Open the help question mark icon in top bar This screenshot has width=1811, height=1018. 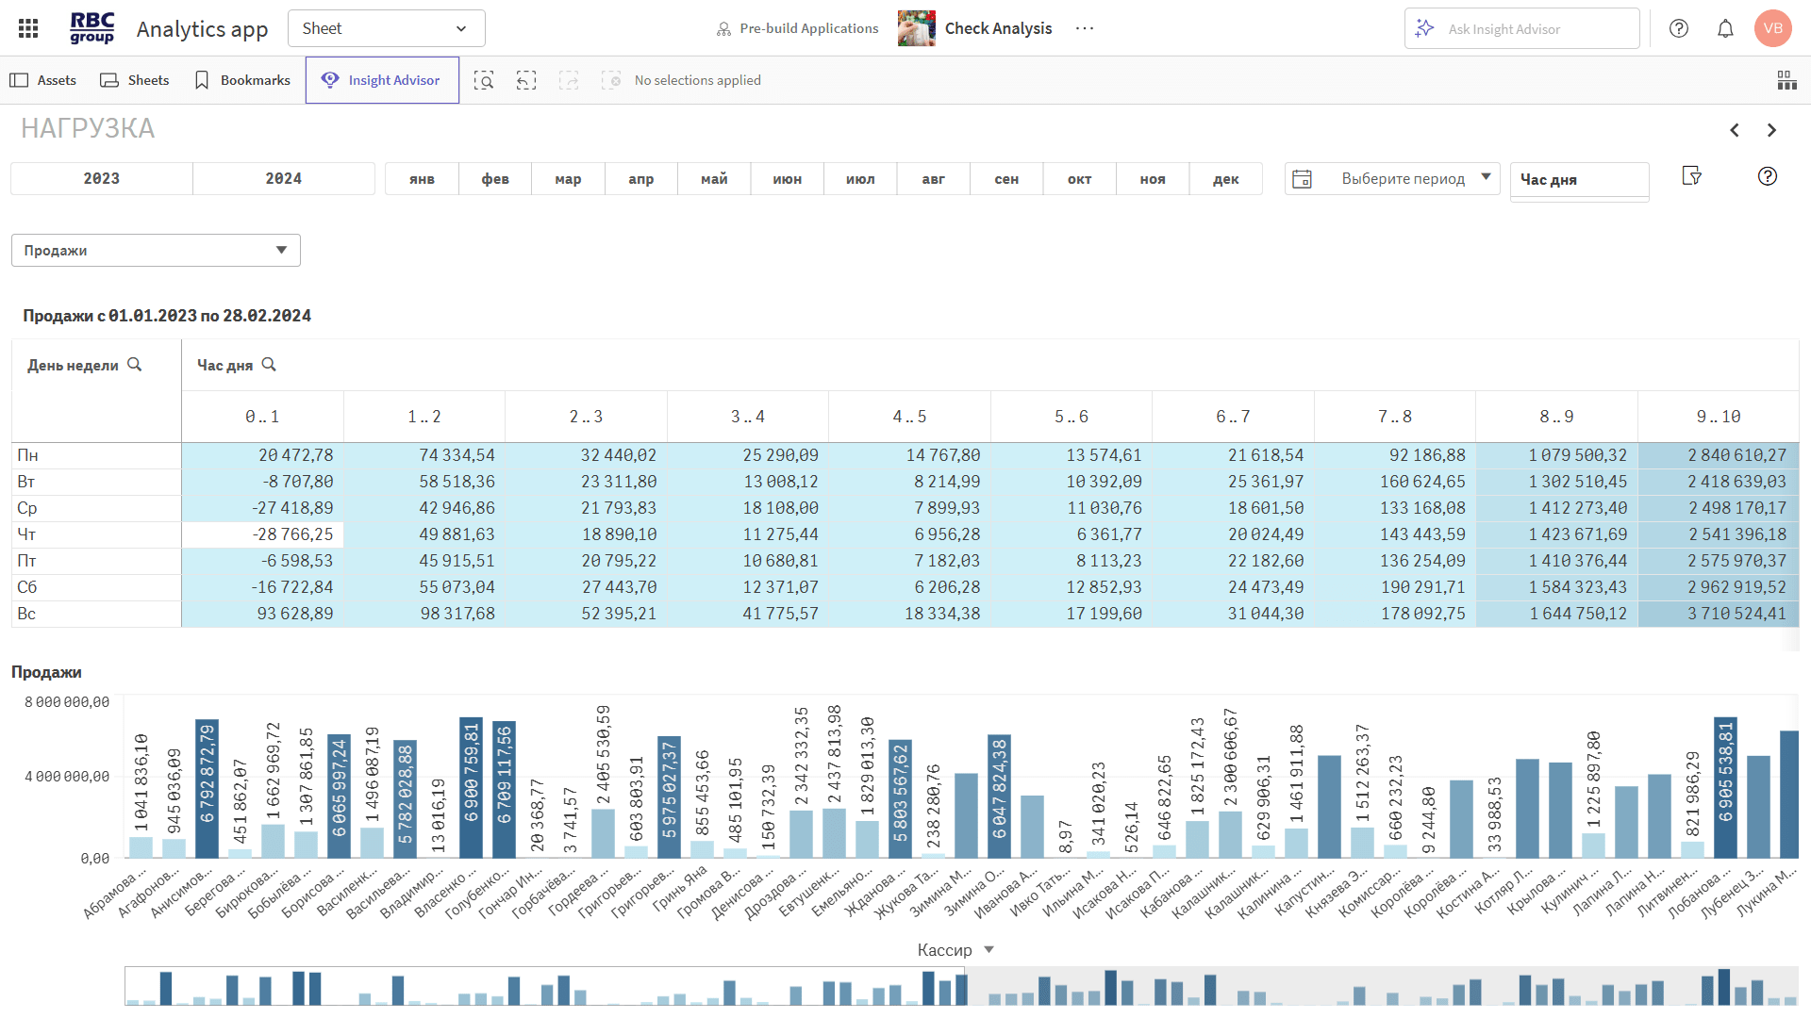coord(1679,28)
